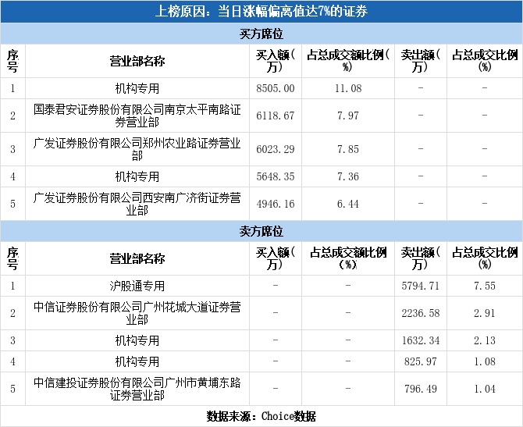The height and width of the screenshot is (427, 523).
Task: Click 占总成交比例(%) header in seller table
Action: click(485, 258)
